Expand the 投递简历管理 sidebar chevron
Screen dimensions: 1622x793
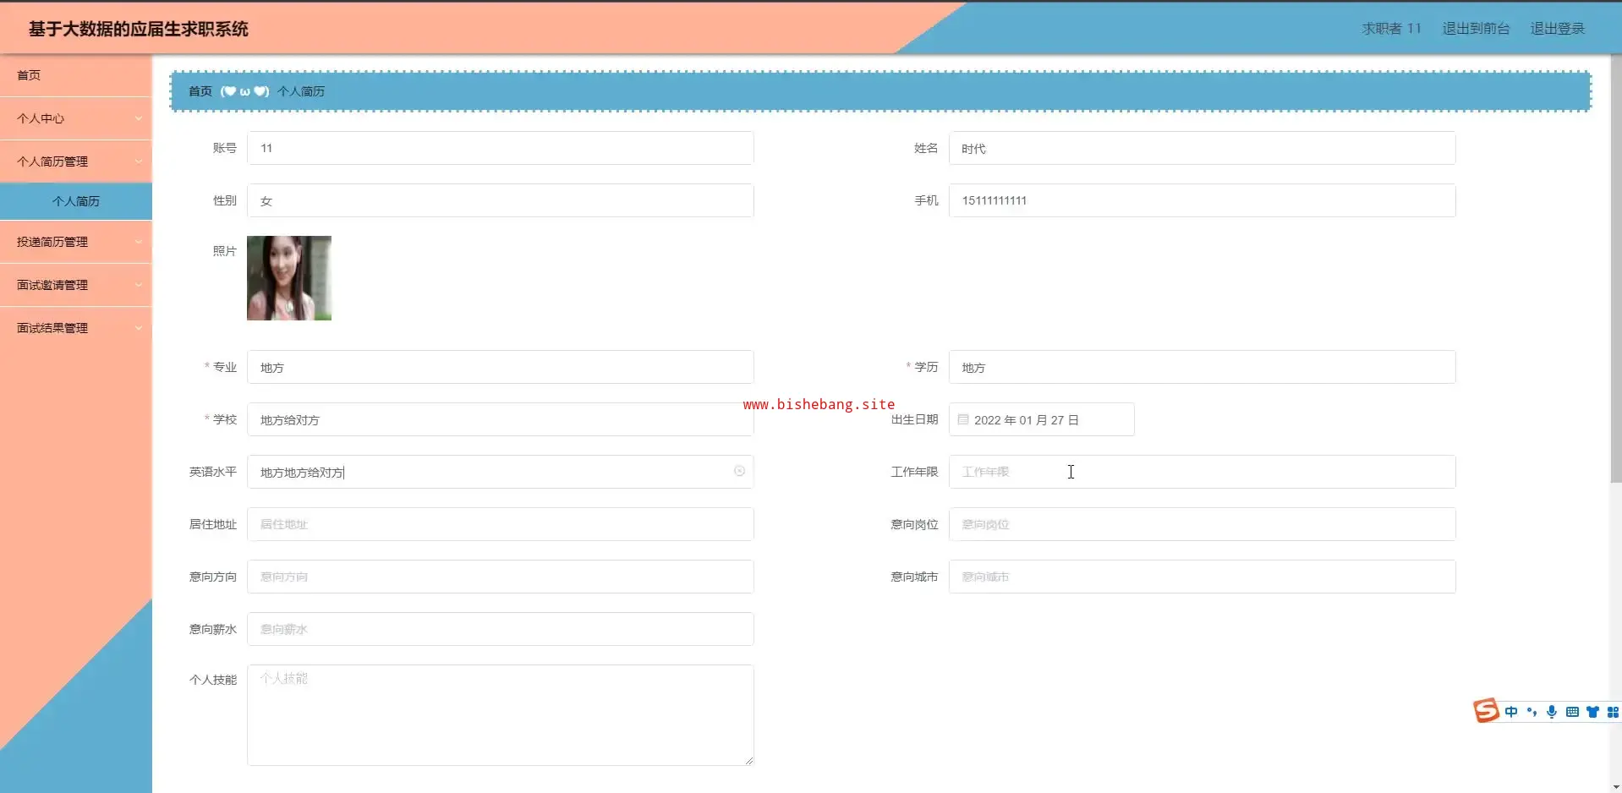139,242
